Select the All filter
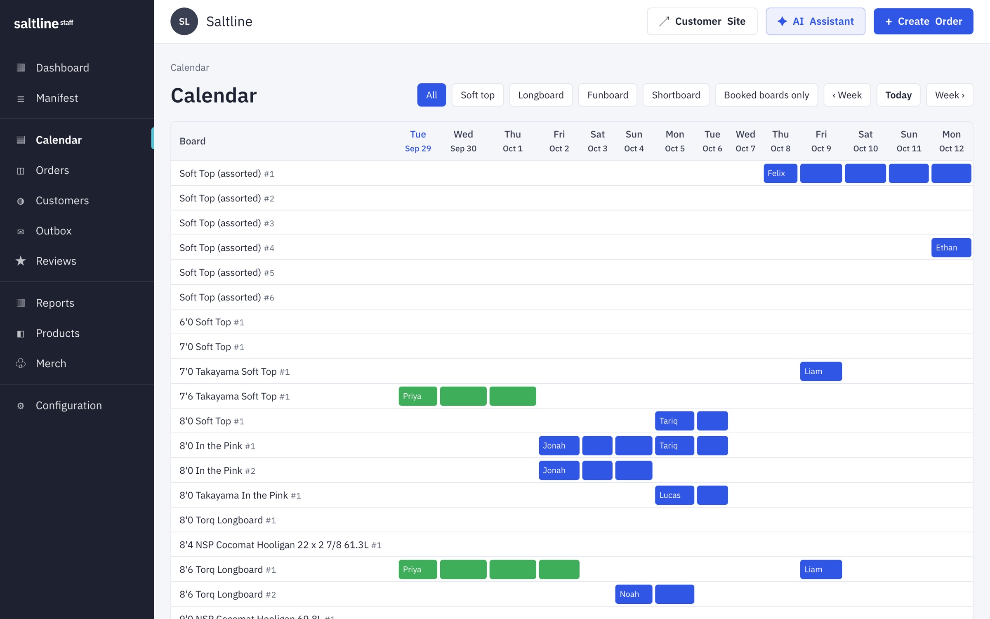The width and height of the screenshot is (990, 619). (x=431, y=95)
